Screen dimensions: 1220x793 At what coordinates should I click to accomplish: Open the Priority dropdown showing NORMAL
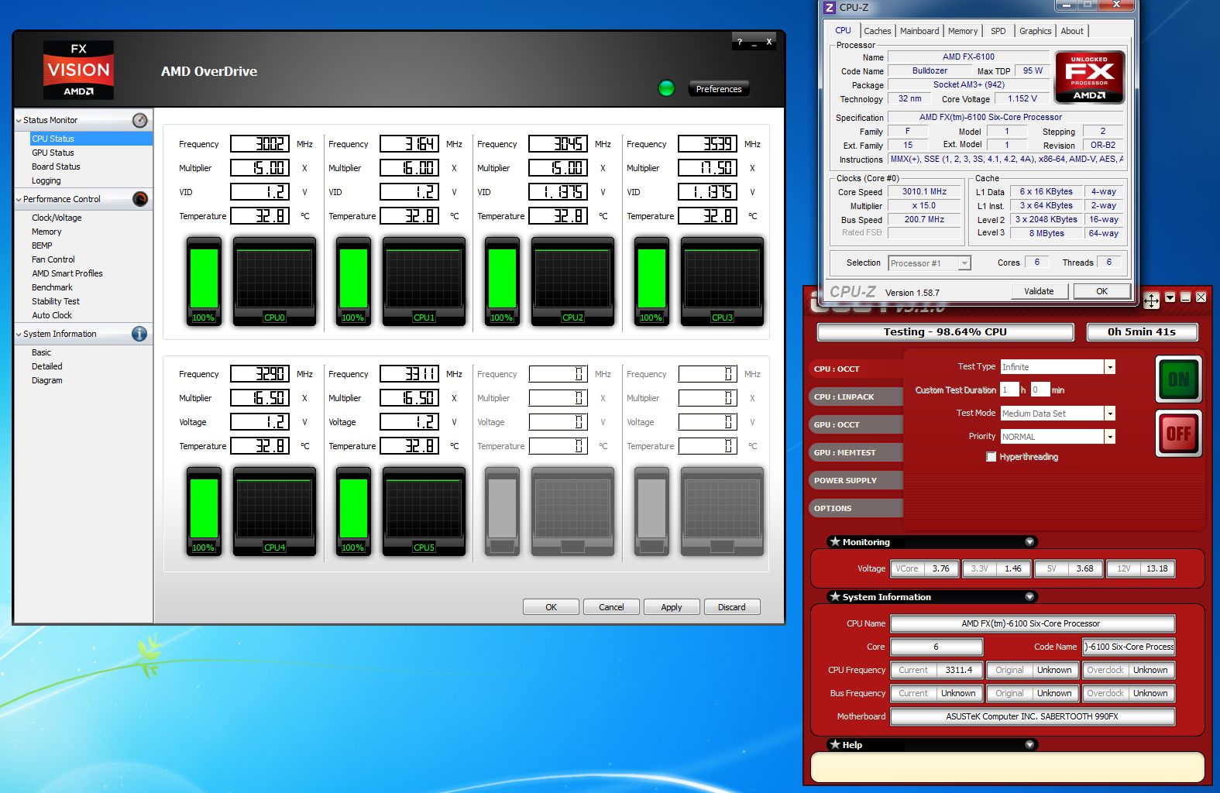point(1109,437)
